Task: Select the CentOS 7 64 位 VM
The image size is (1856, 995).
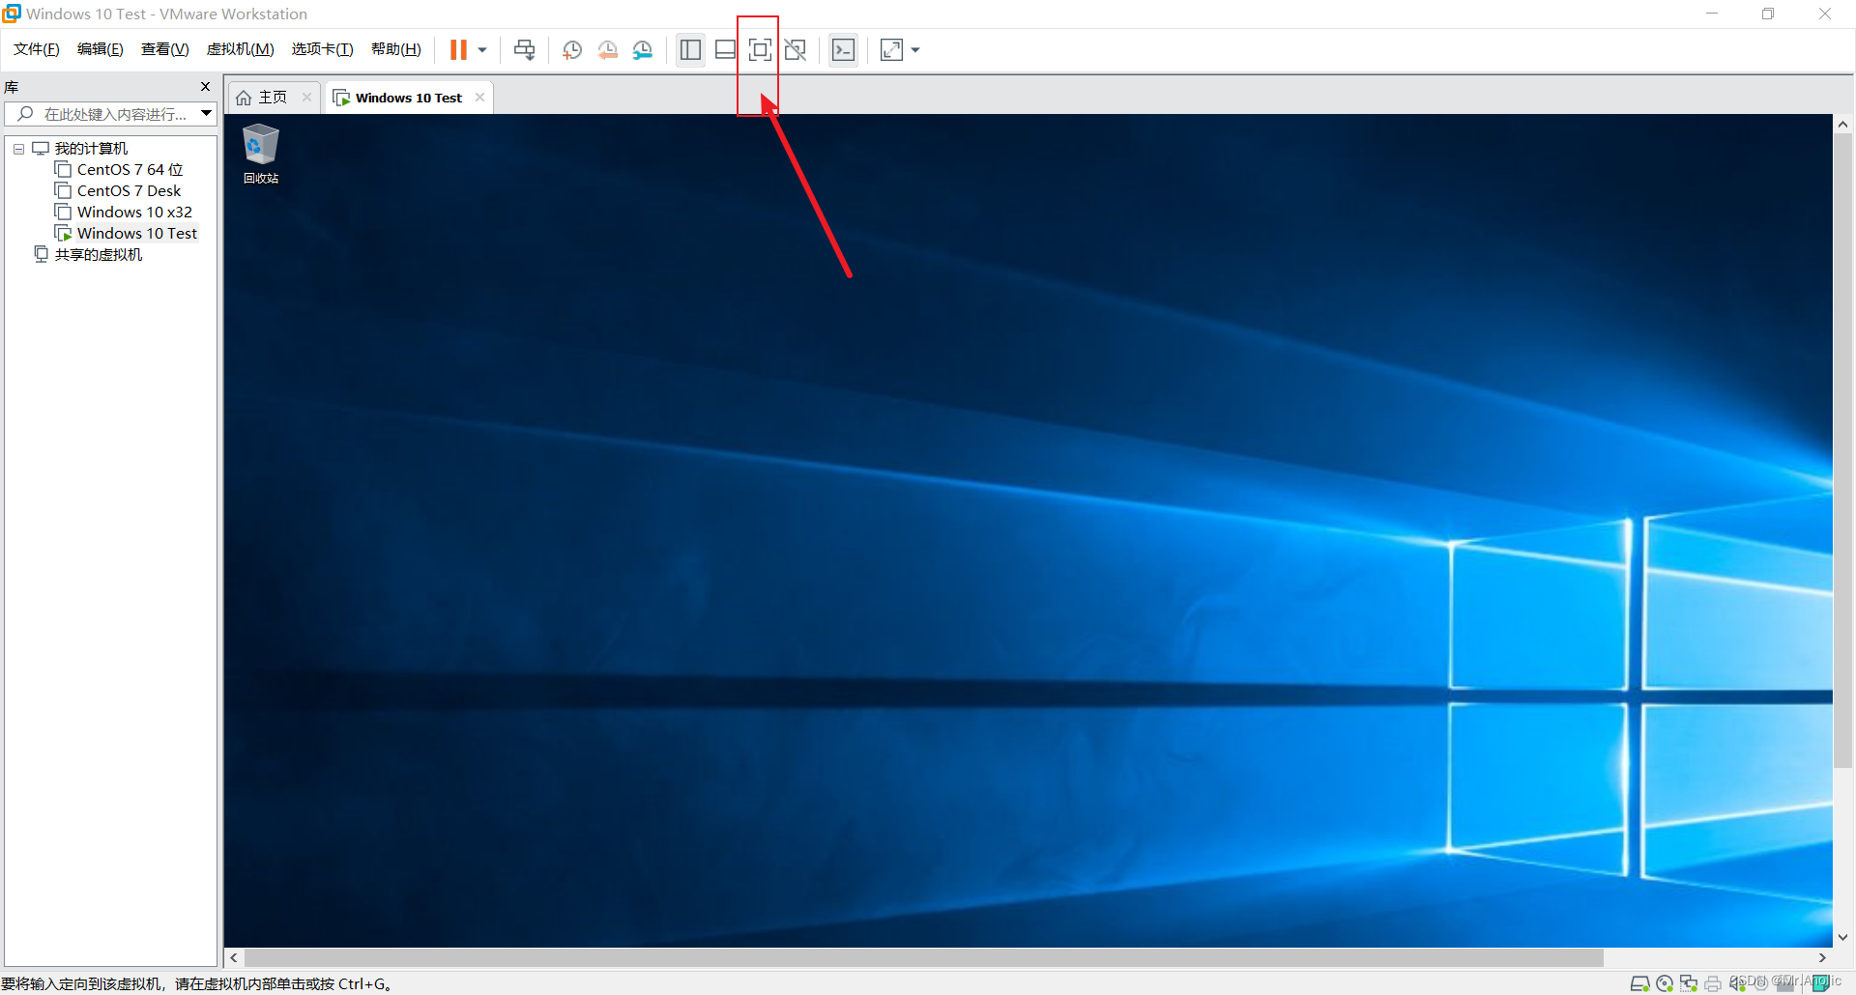Action: 130,170
